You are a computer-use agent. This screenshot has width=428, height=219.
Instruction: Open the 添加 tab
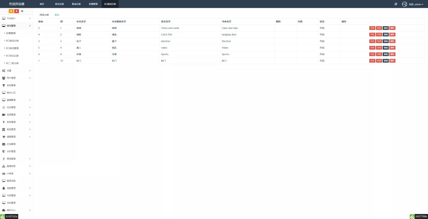(57, 15)
